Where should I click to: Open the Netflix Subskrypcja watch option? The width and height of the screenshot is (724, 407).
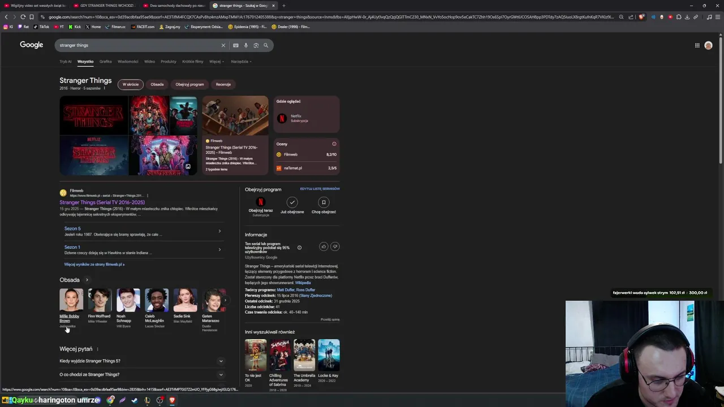click(307, 118)
